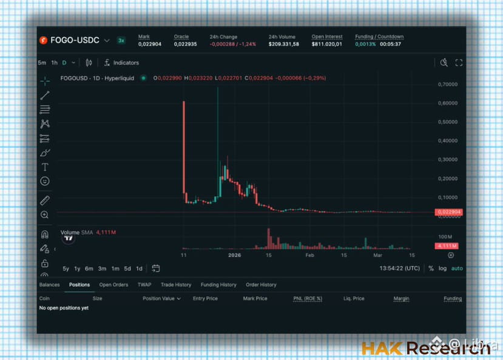The width and height of the screenshot is (503, 360).
Task: Toggle percent scale mode
Action: [431, 268]
